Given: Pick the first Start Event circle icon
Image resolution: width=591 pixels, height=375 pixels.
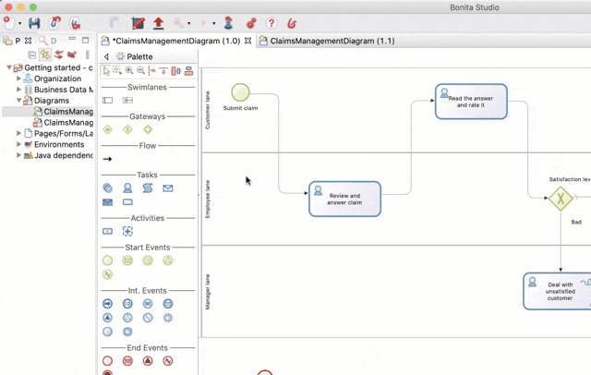Looking at the screenshot, I should [107, 260].
